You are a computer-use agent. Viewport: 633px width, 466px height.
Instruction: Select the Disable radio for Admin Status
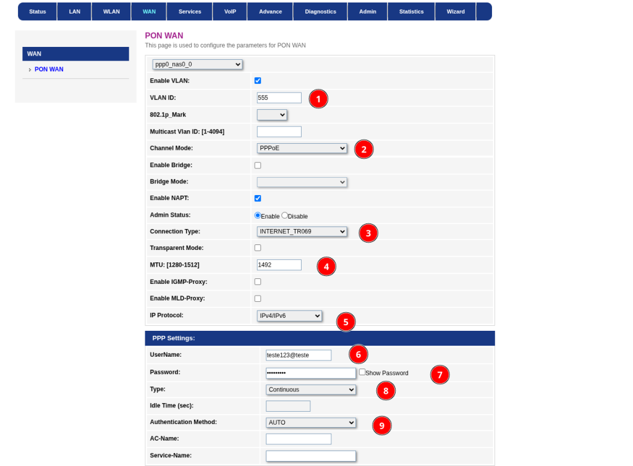(x=284, y=215)
